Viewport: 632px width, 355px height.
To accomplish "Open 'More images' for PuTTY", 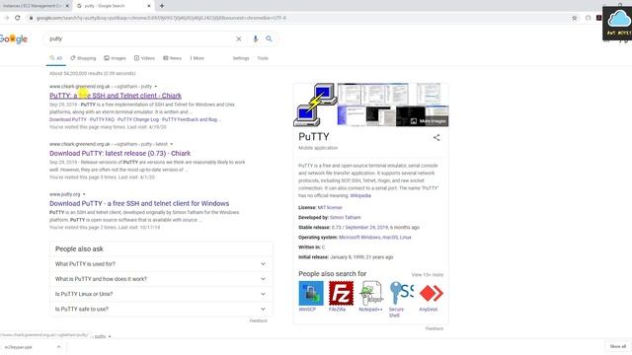I will click(429, 121).
